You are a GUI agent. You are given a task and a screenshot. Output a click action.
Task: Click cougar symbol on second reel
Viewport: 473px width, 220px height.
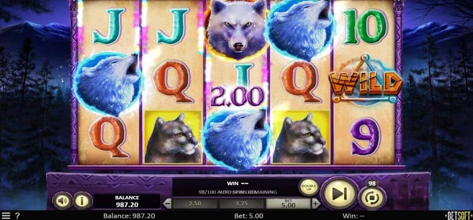click(x=172, y=137)
